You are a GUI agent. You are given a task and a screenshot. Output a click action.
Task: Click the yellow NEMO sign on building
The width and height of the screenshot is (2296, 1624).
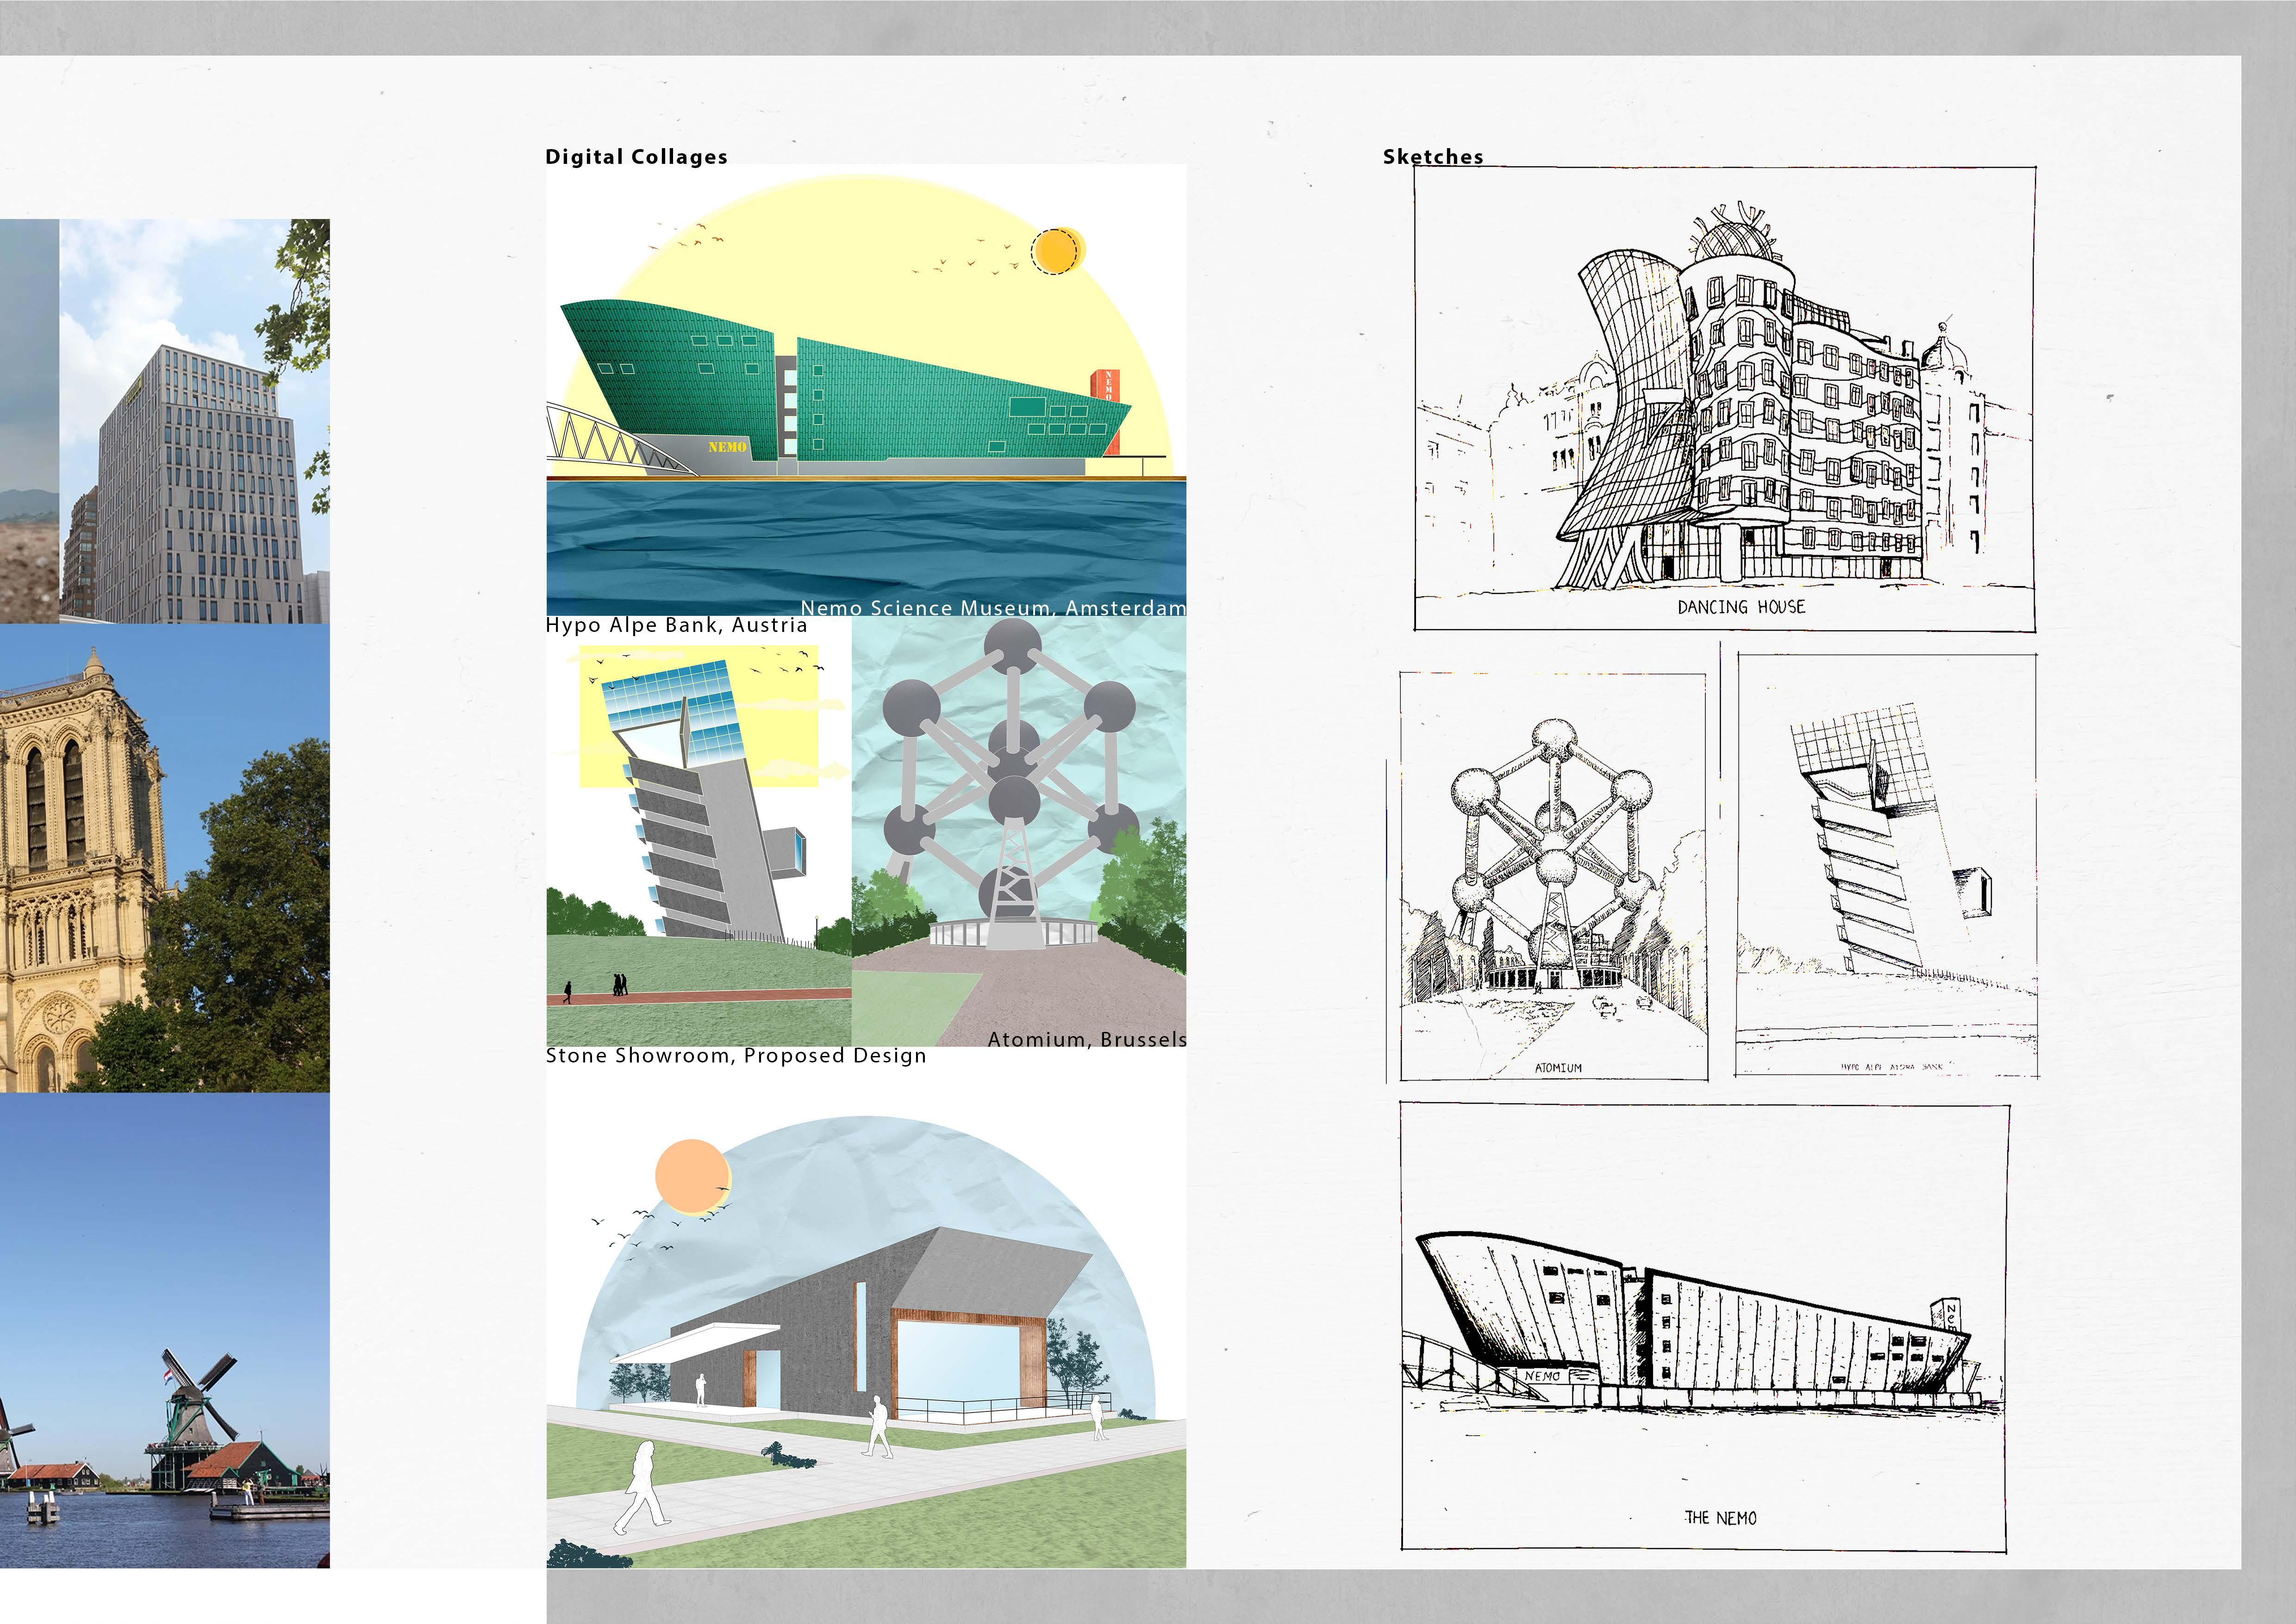point(727,447)
